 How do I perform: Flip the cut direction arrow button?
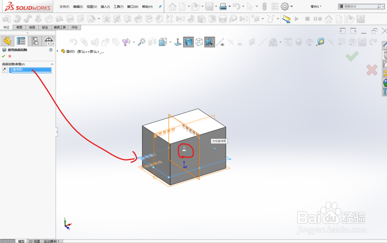point(5,70)
